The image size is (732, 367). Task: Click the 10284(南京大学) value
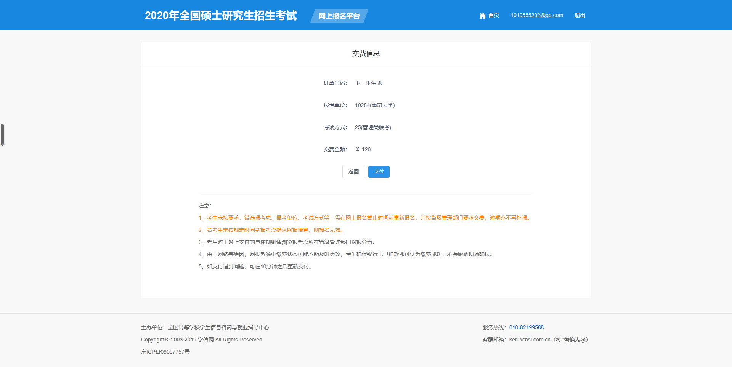coord(375,105)
